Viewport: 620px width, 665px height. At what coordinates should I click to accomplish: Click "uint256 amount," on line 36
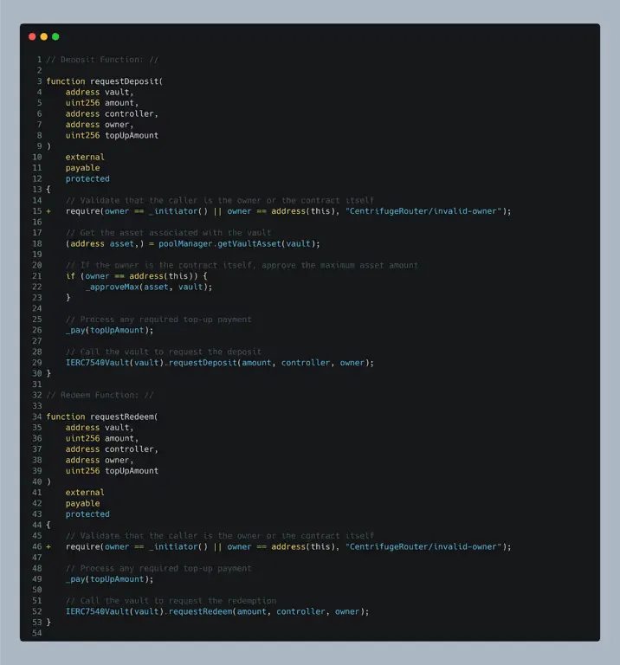click(102, 438)
